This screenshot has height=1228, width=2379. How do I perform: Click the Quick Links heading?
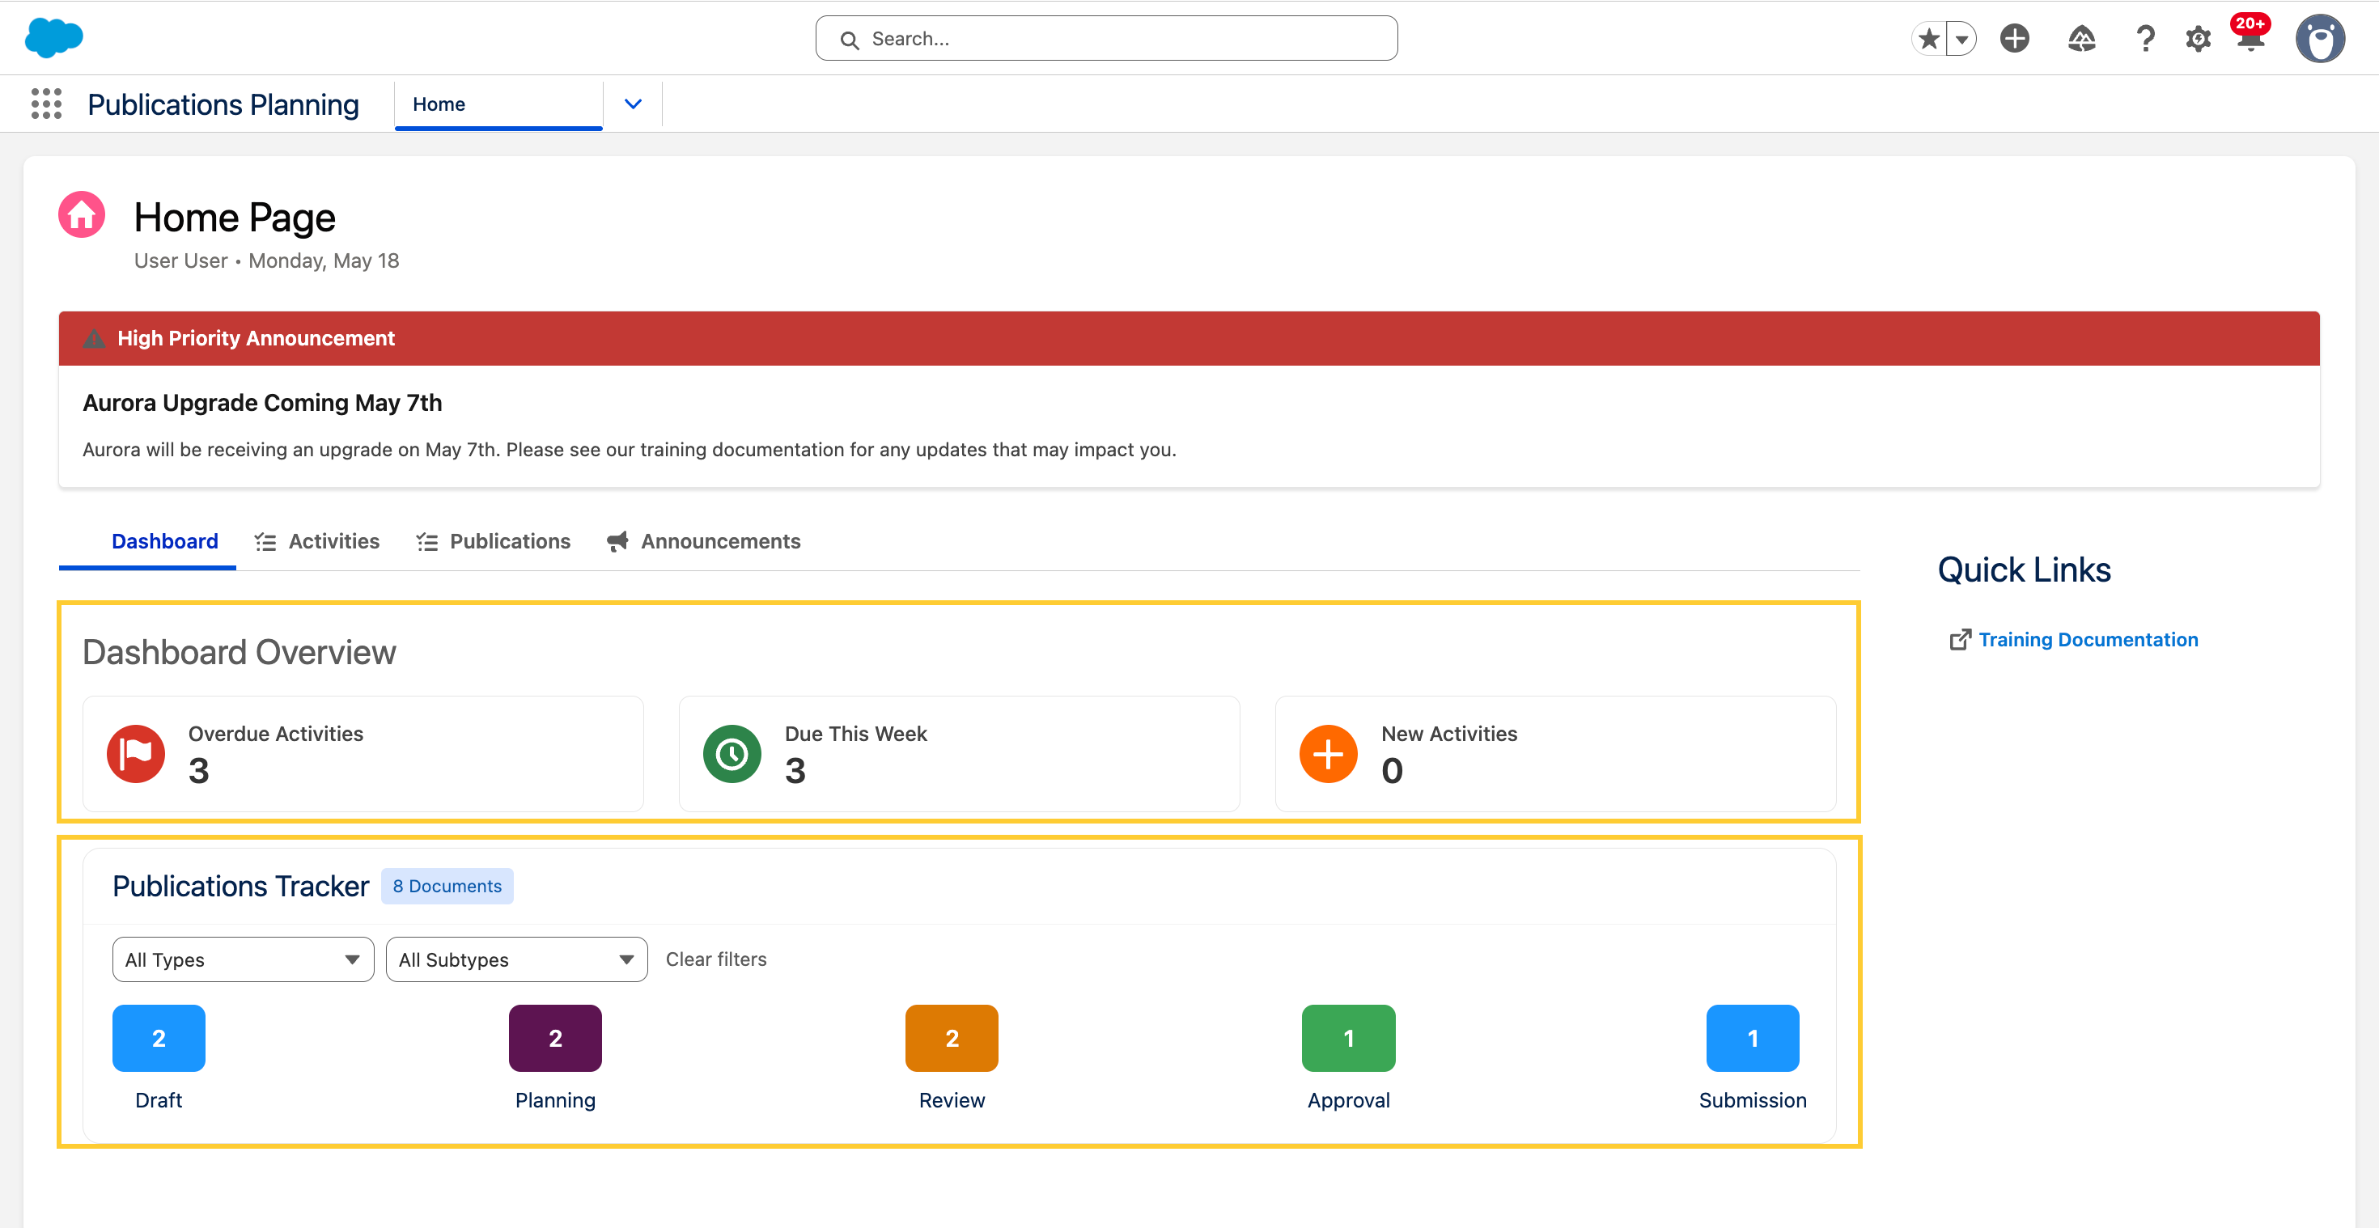point(2024,570)
